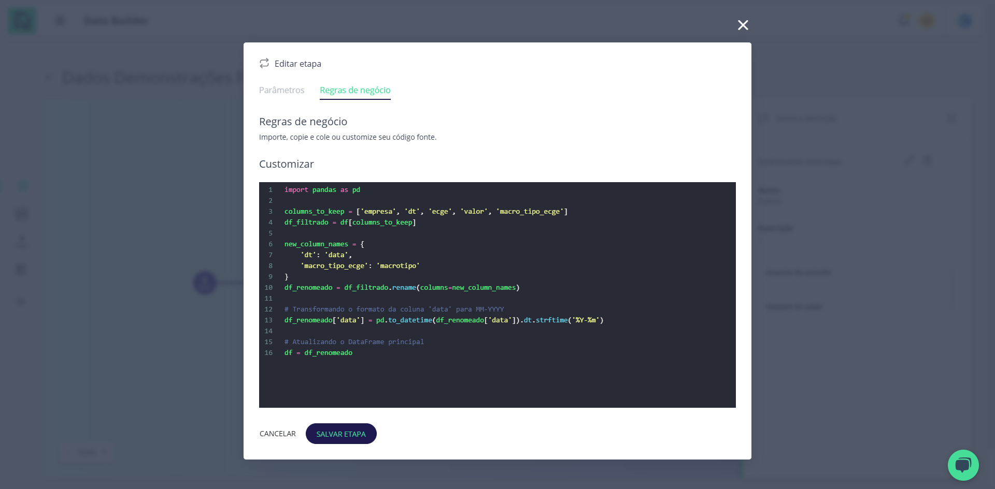Click line number 10 in the gutter
995x489 pixels.
268,288
